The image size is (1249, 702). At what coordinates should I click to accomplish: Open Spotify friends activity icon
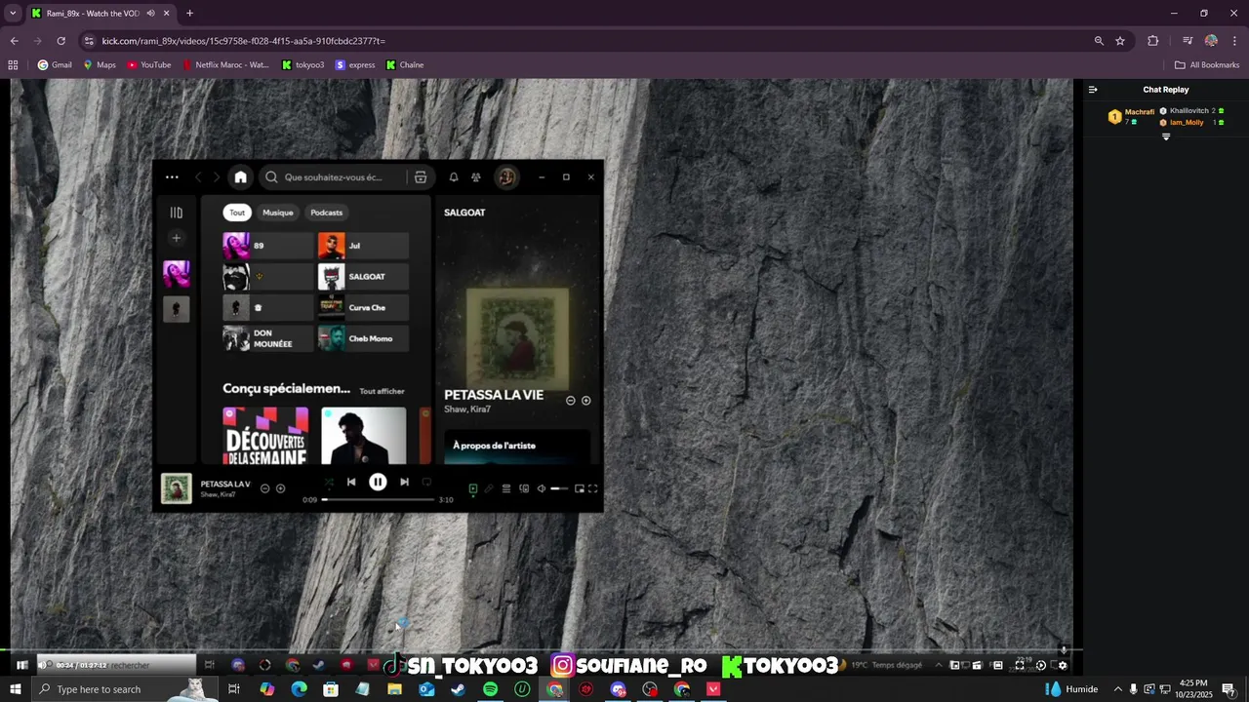point(476,177)
